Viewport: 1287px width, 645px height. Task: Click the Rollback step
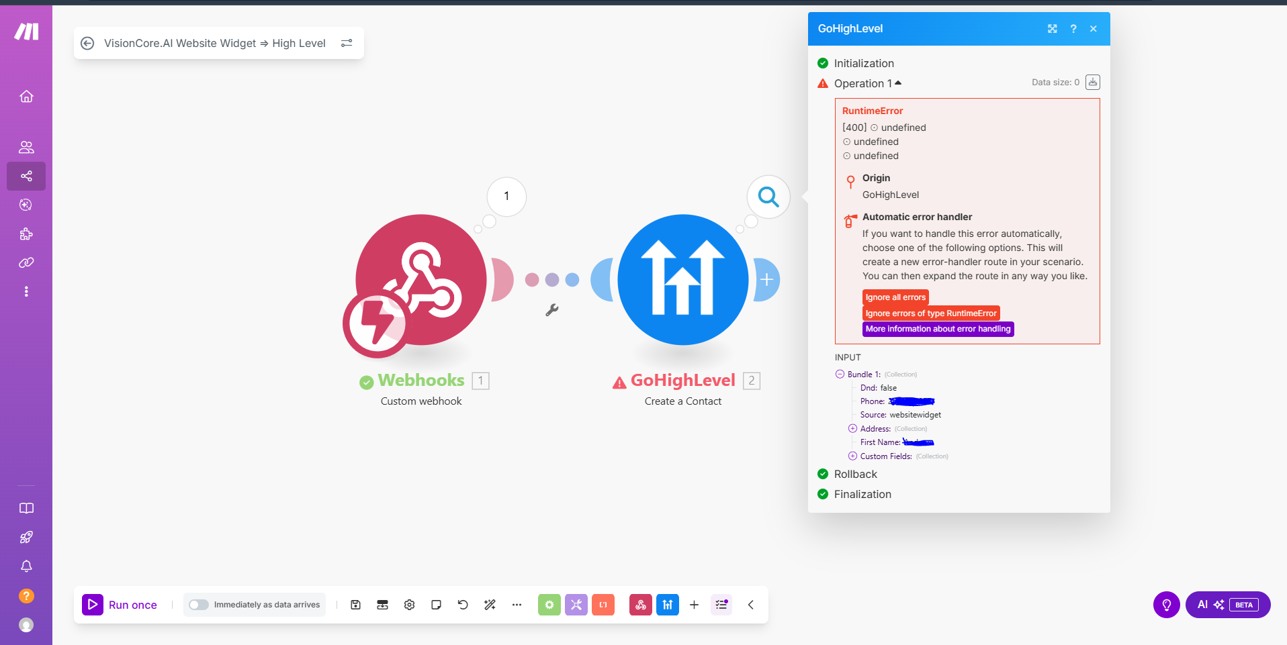pos(855,474)
